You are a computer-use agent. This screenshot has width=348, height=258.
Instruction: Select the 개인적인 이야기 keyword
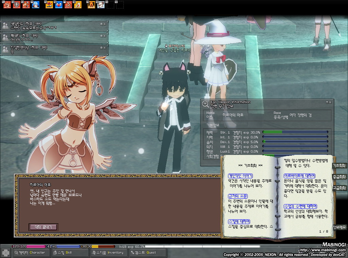tap(241, 176)
